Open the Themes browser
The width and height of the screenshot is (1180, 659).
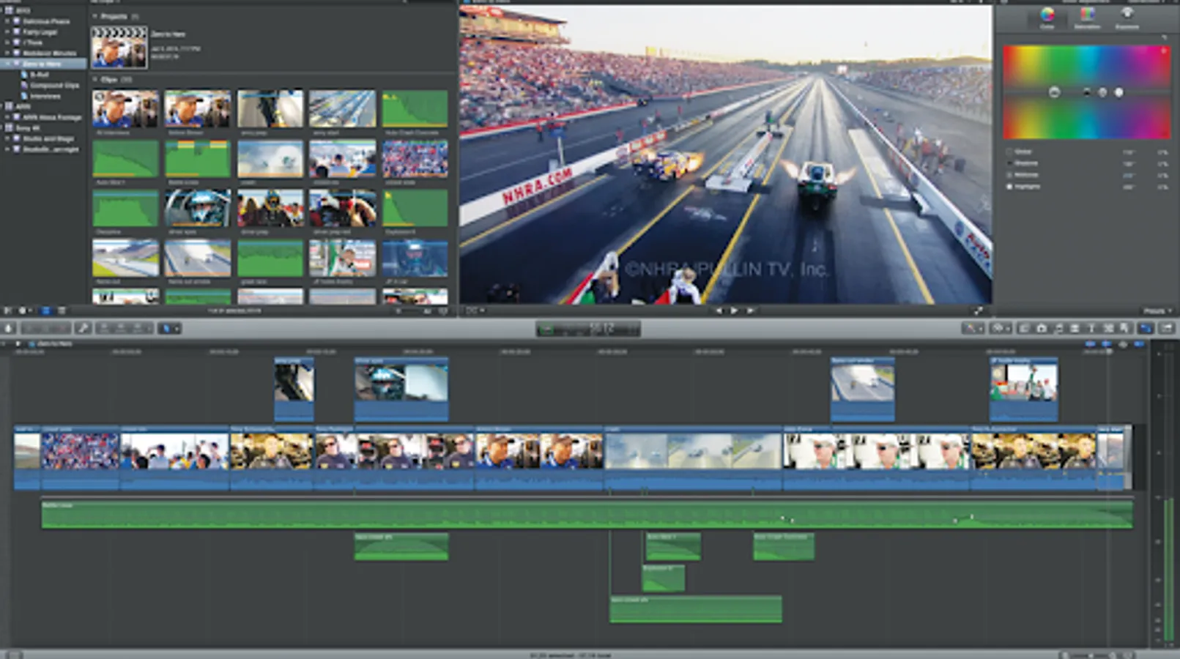1125,329
